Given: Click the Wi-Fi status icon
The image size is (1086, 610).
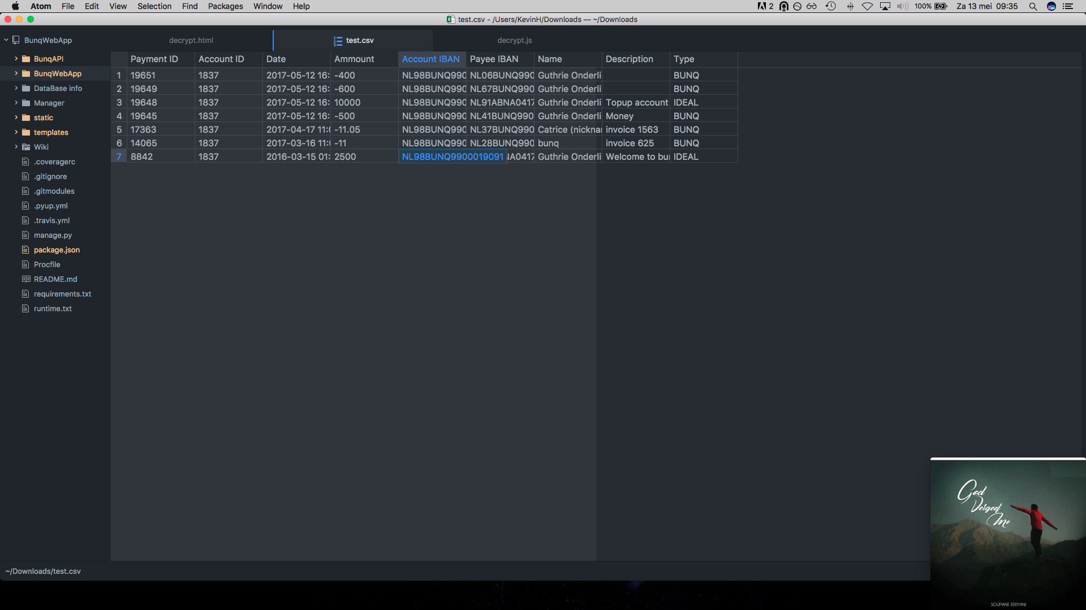Looking at the screenshot, I should (x=867, y=6).
